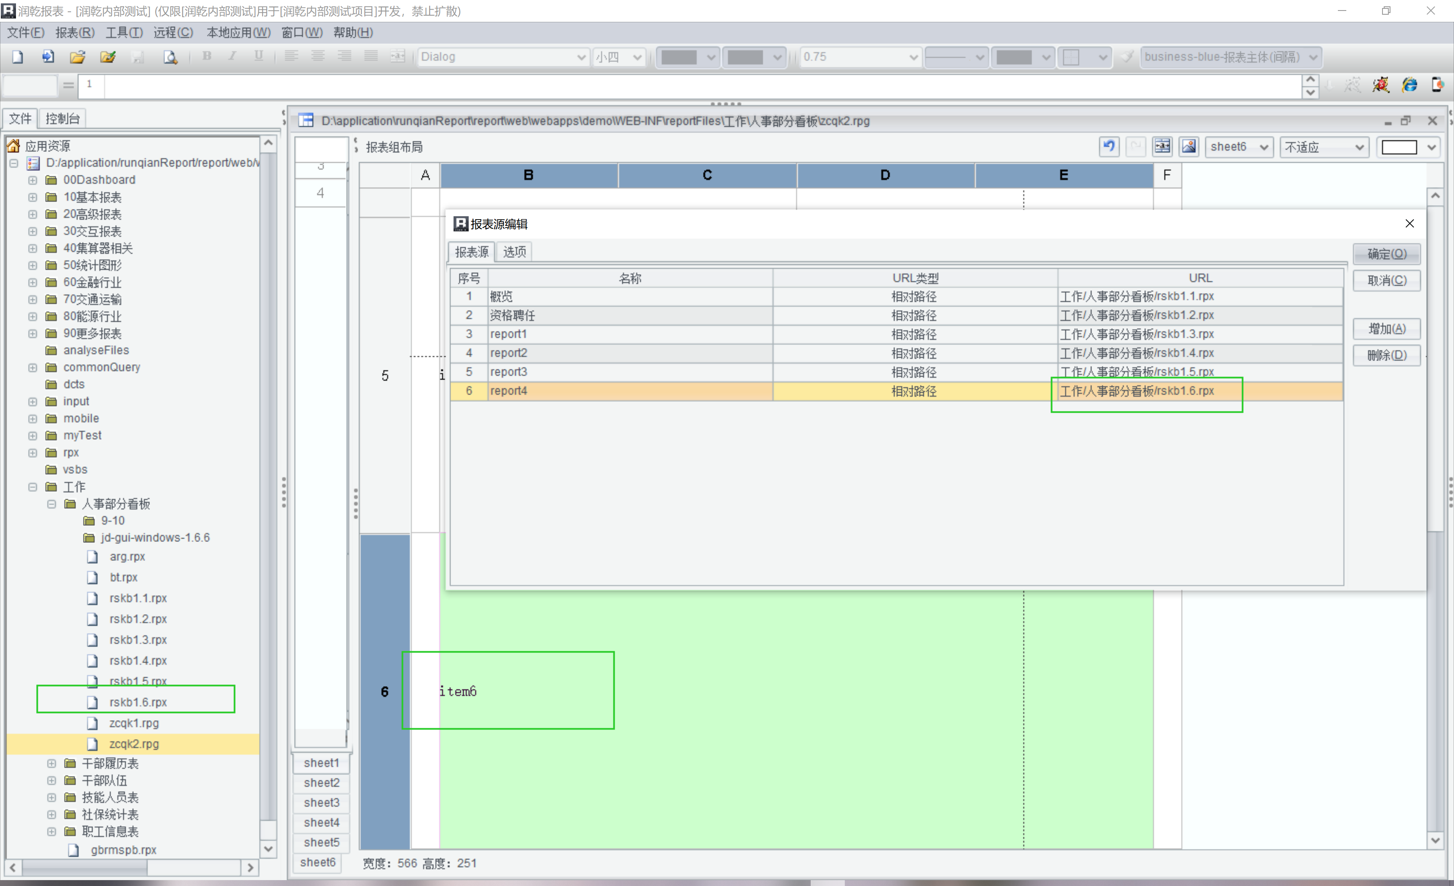Expand the 00Dashboard folder node

33,180
